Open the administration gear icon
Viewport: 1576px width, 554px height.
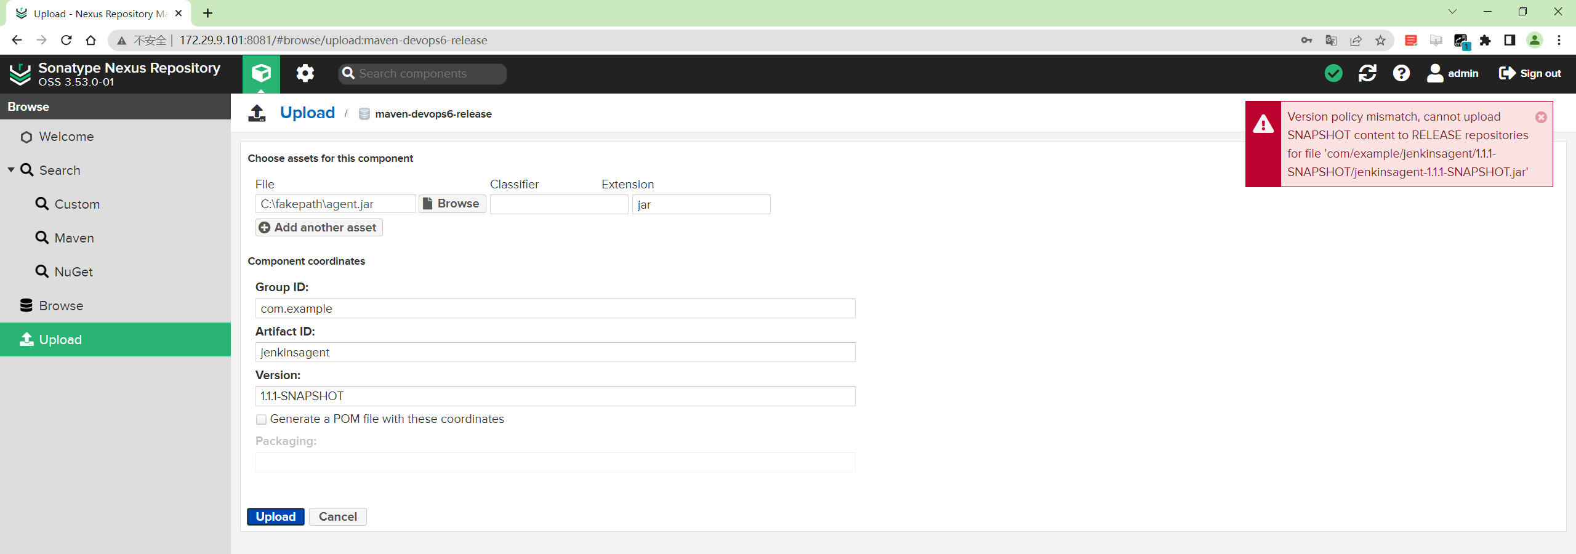[305, 73]
